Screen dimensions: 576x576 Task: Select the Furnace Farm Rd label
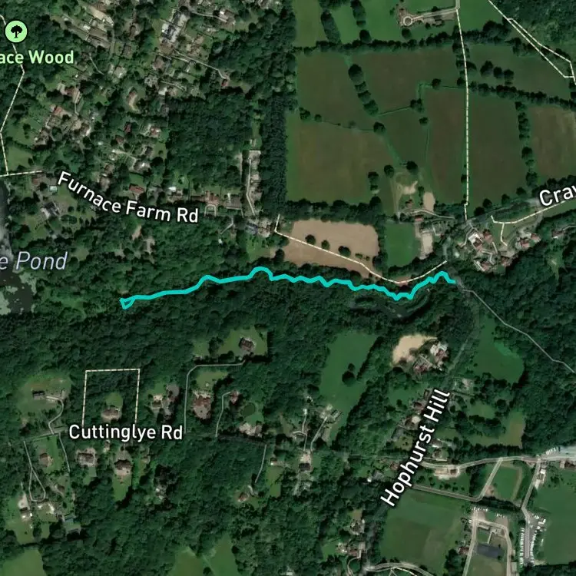[128, 199]
